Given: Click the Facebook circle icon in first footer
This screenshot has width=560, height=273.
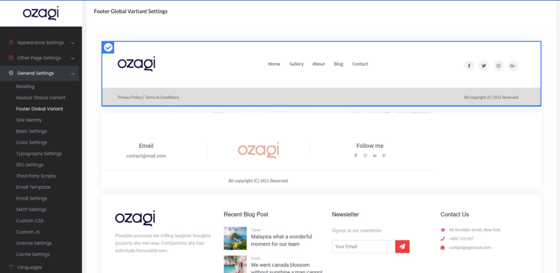Looking at the screenshot, I should [x=469, y=66].
